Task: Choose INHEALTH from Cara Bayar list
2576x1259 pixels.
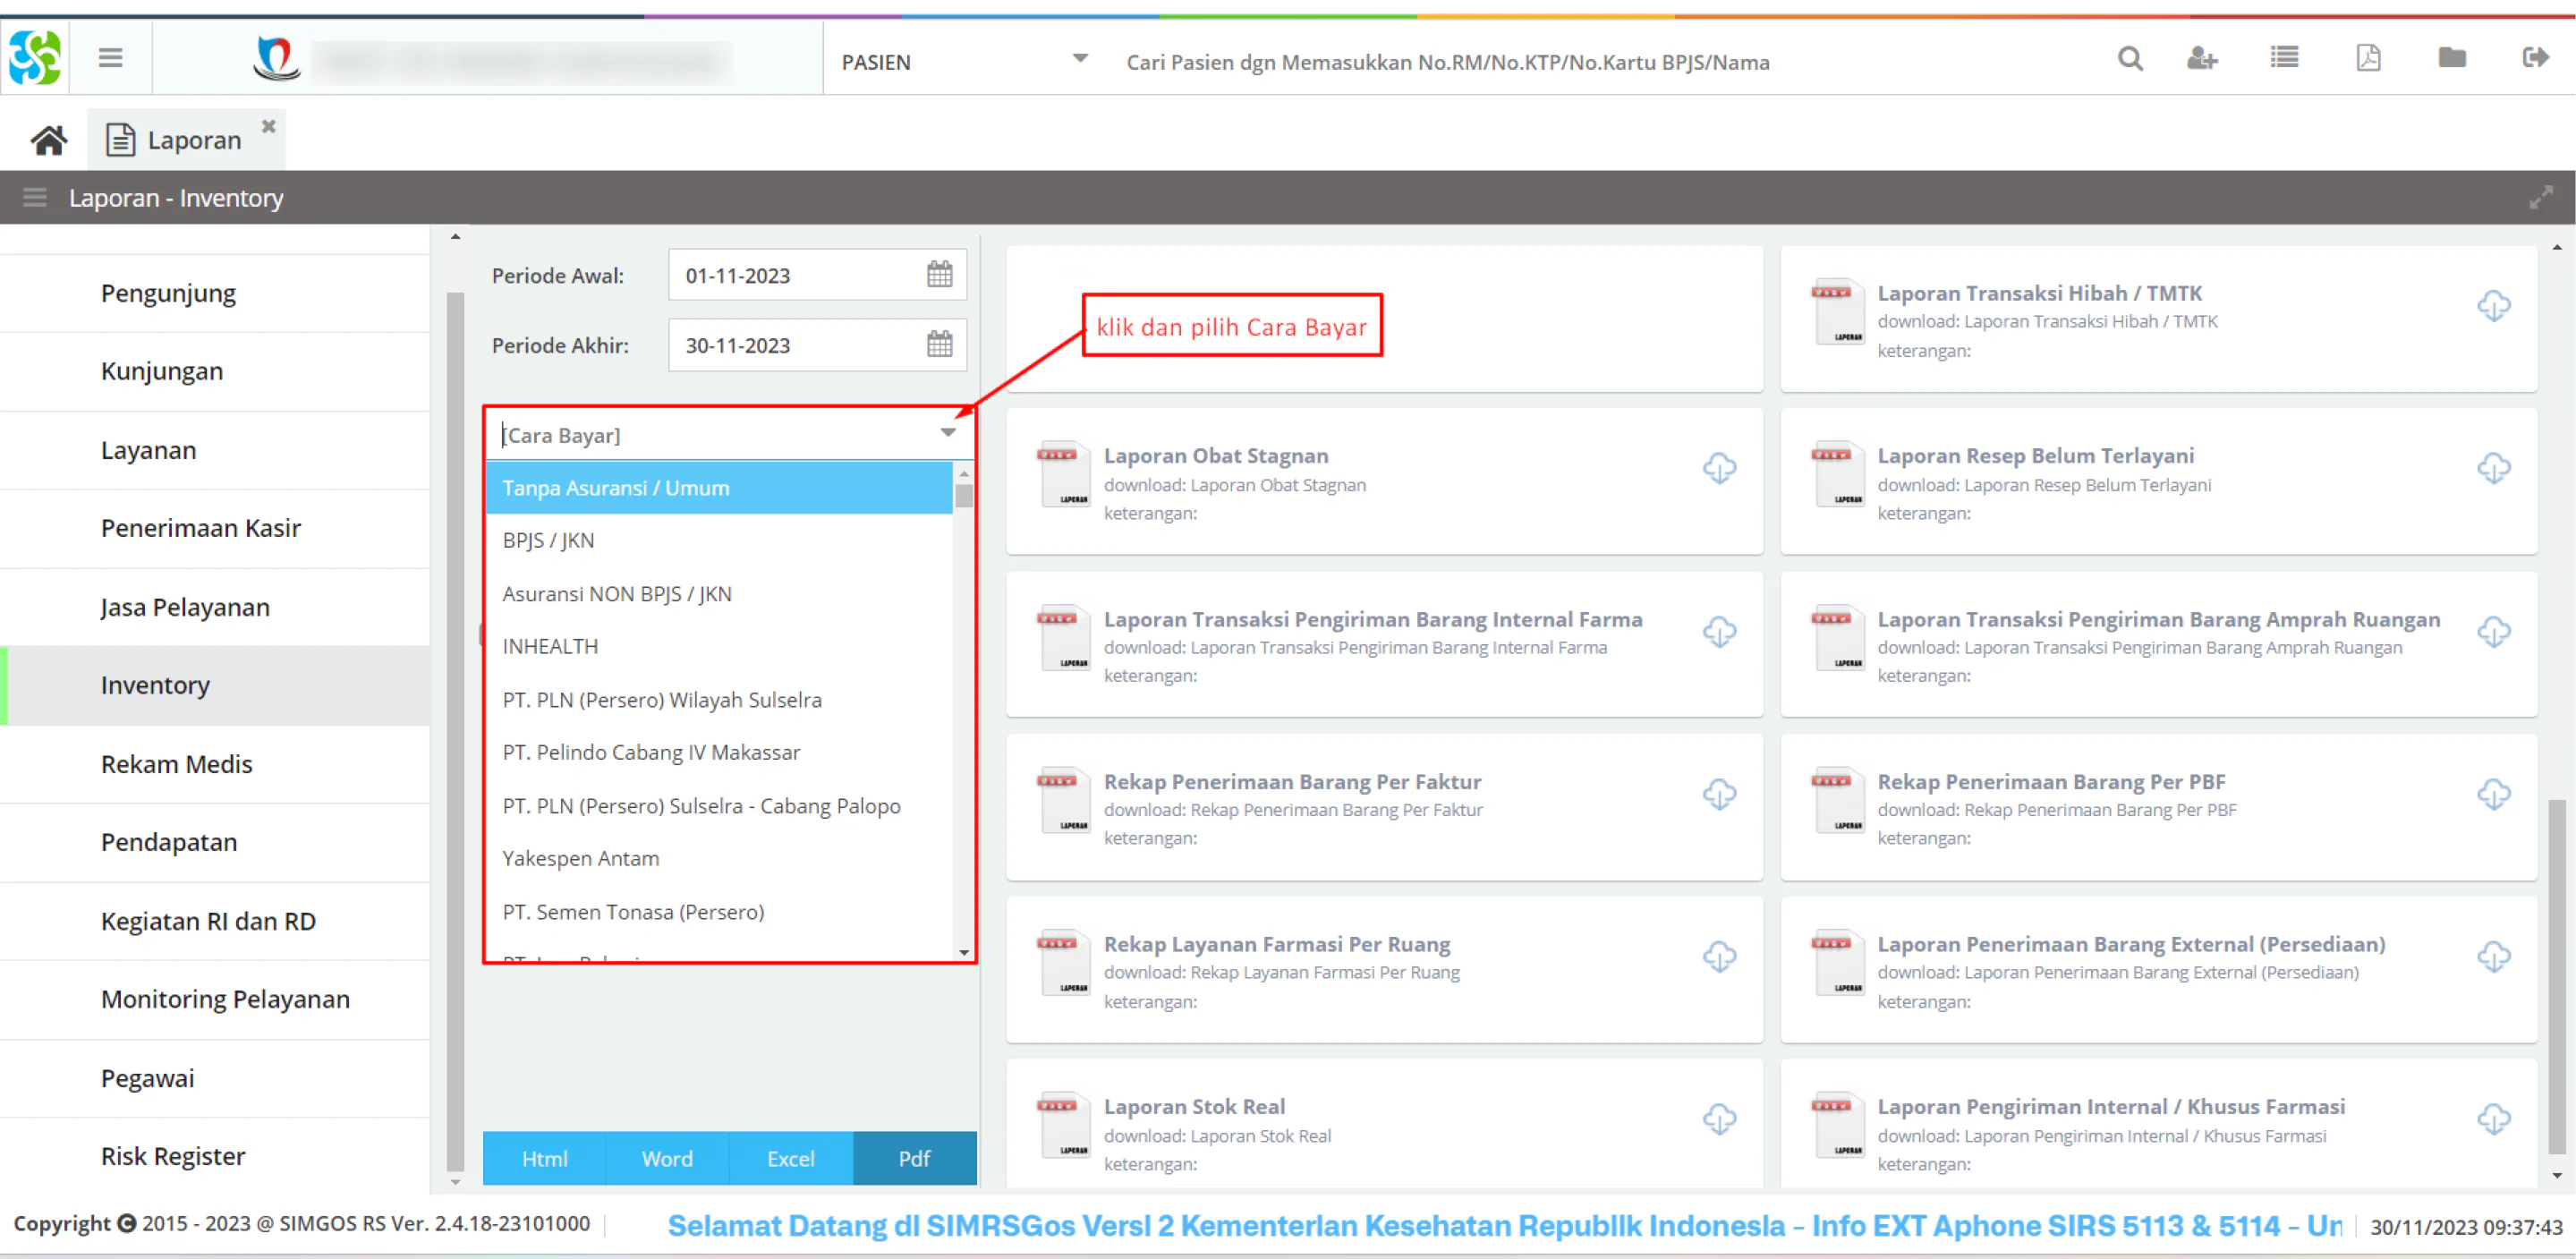Action: (x=718, y=647)
